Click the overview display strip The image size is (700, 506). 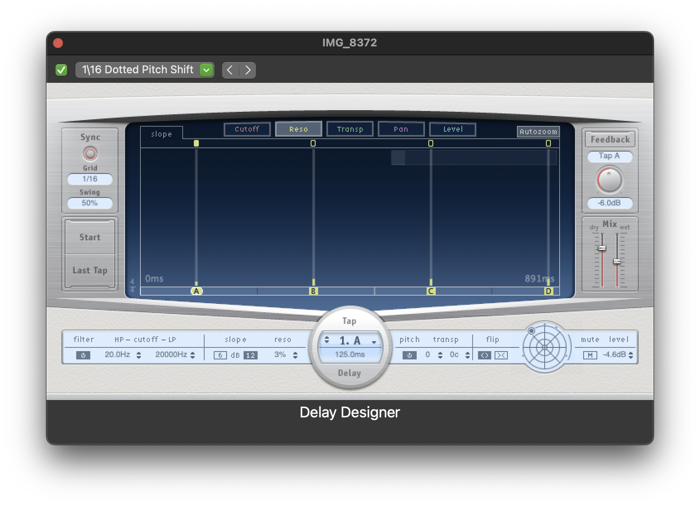pyautogui.click(x=474, y=157)
